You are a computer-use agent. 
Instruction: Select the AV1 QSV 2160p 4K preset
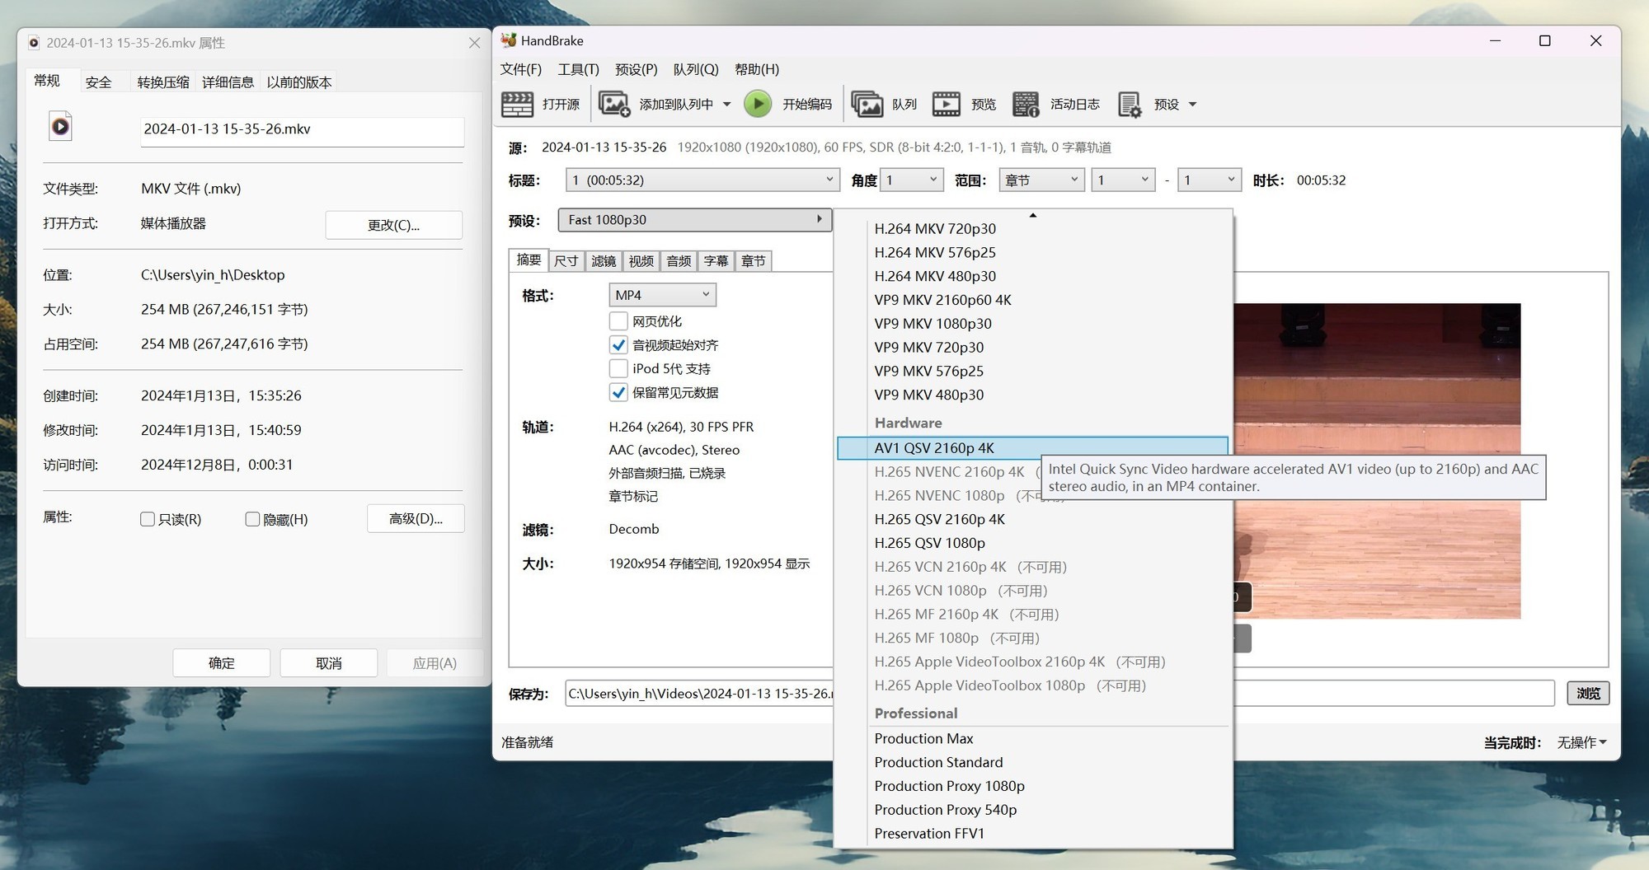tap(1032, 448)
